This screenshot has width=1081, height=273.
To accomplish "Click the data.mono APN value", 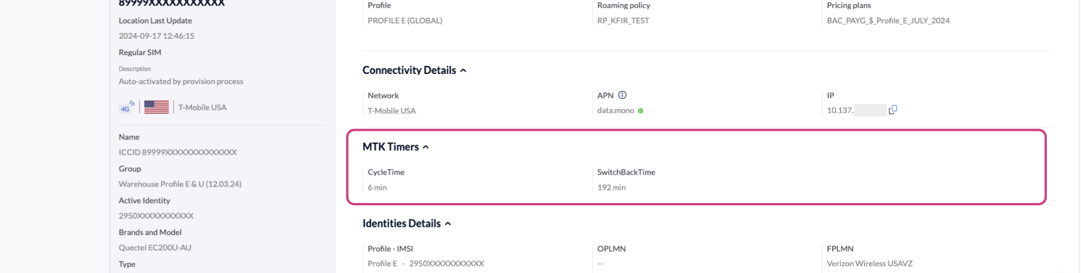I will (x=615, y=110).
